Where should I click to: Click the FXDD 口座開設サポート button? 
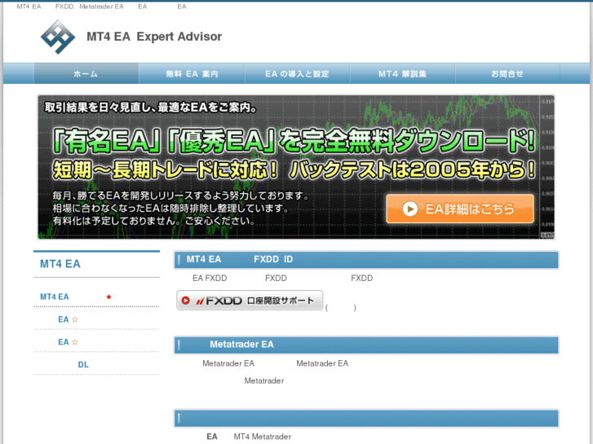tap(250, 301)
